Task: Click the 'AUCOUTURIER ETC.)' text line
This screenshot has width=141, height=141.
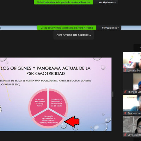Action: click(10, 85)
